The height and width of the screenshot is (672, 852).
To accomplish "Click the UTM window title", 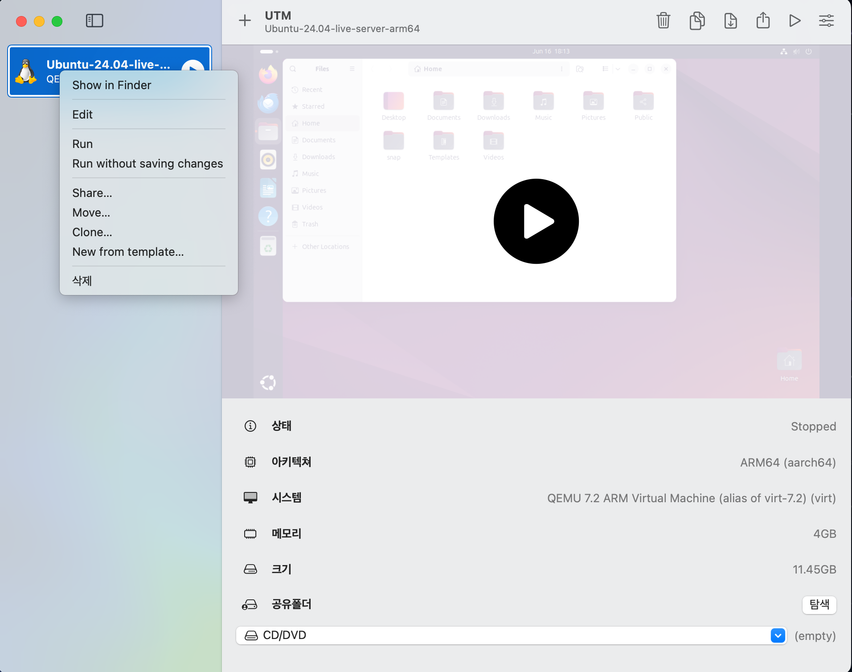I will point(278,16).
